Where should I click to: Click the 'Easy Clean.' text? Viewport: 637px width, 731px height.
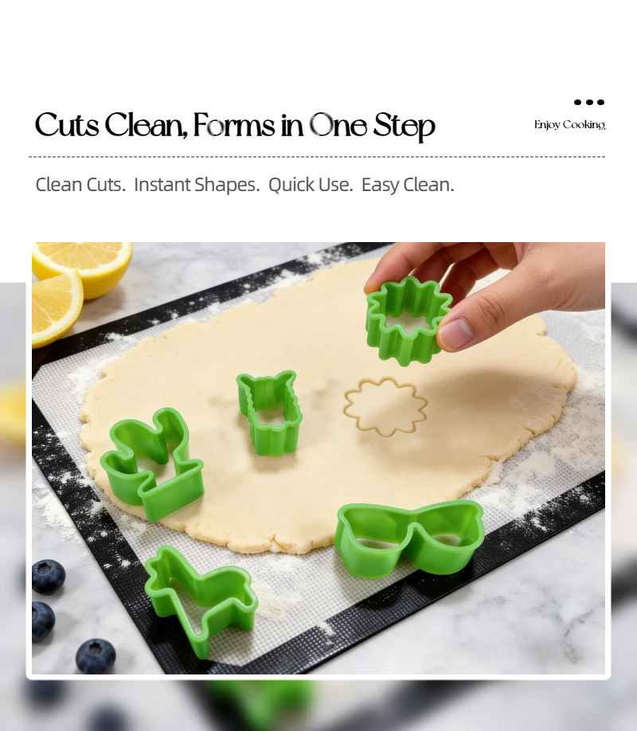408,185
